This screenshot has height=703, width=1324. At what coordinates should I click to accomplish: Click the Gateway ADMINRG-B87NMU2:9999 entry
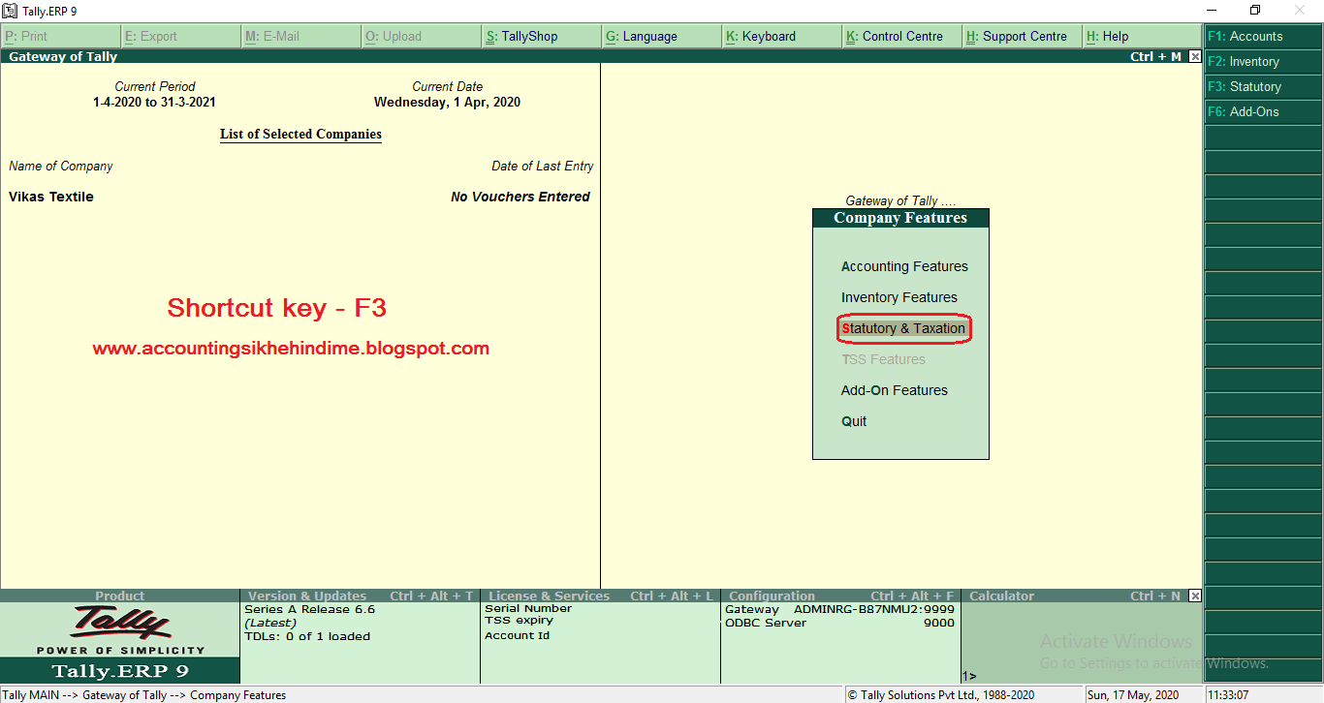[x=839, y=609]
